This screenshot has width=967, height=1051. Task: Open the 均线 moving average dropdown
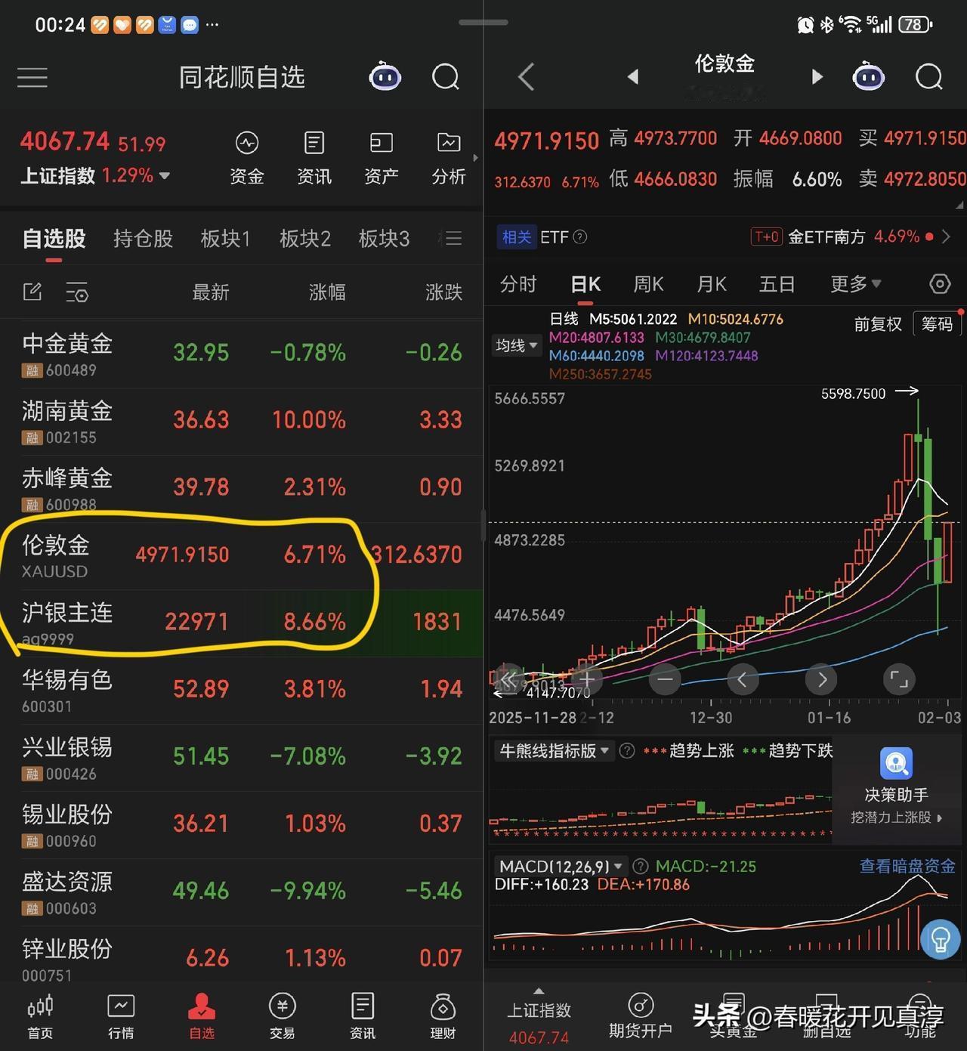(517, 345)
